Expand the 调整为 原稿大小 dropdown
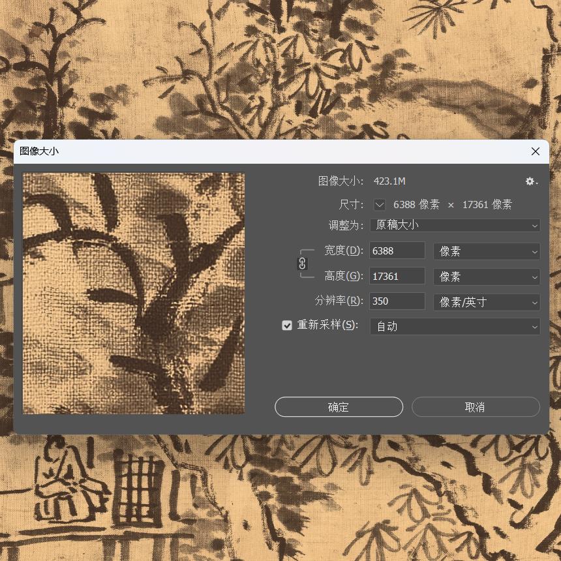Screen dimensions: 561x561 (x=455, y=226)
